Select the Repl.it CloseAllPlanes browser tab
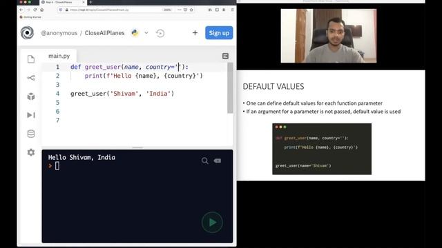The height and width of the screenshot is (248, 442). pos(63,2)
